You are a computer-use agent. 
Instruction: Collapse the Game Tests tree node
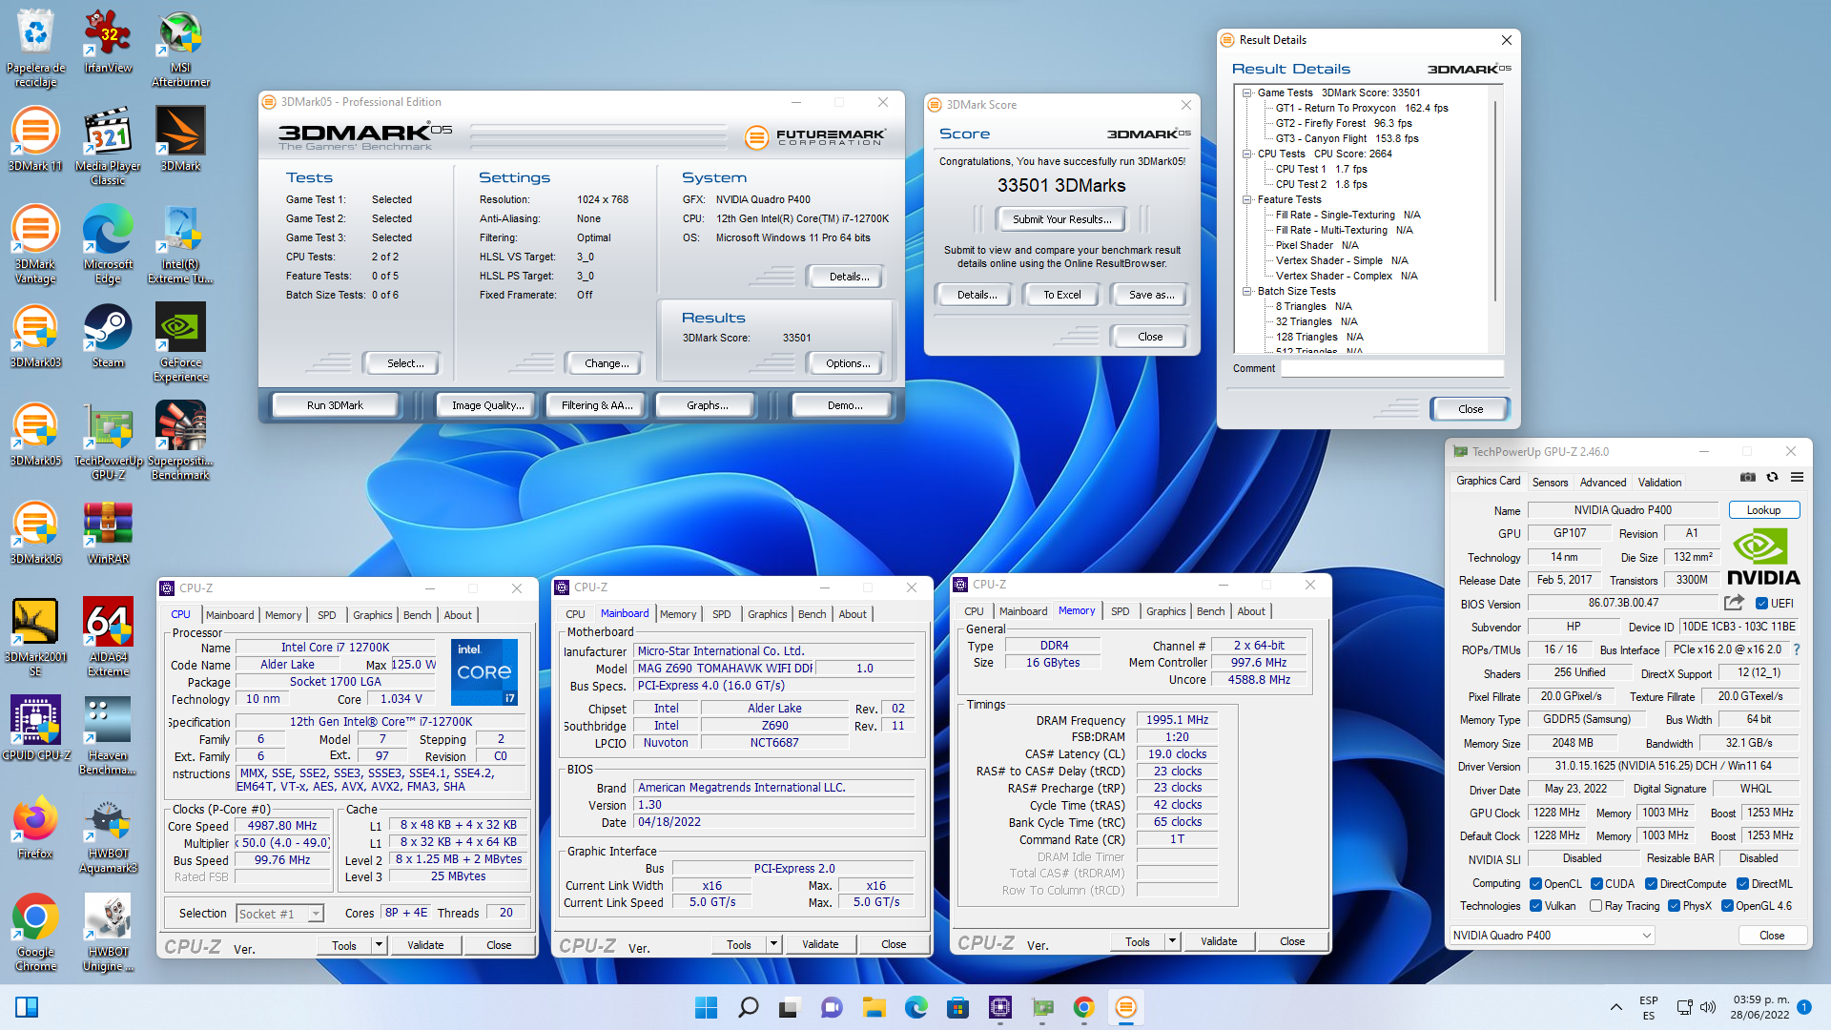[1246, 93]
